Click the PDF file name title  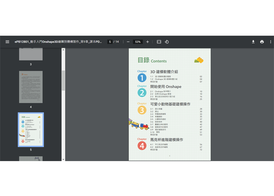[58, 42]
